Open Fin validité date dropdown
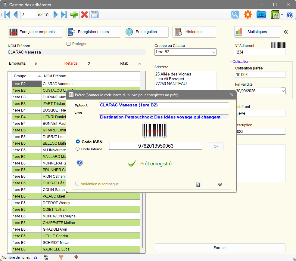 [283, 91]
